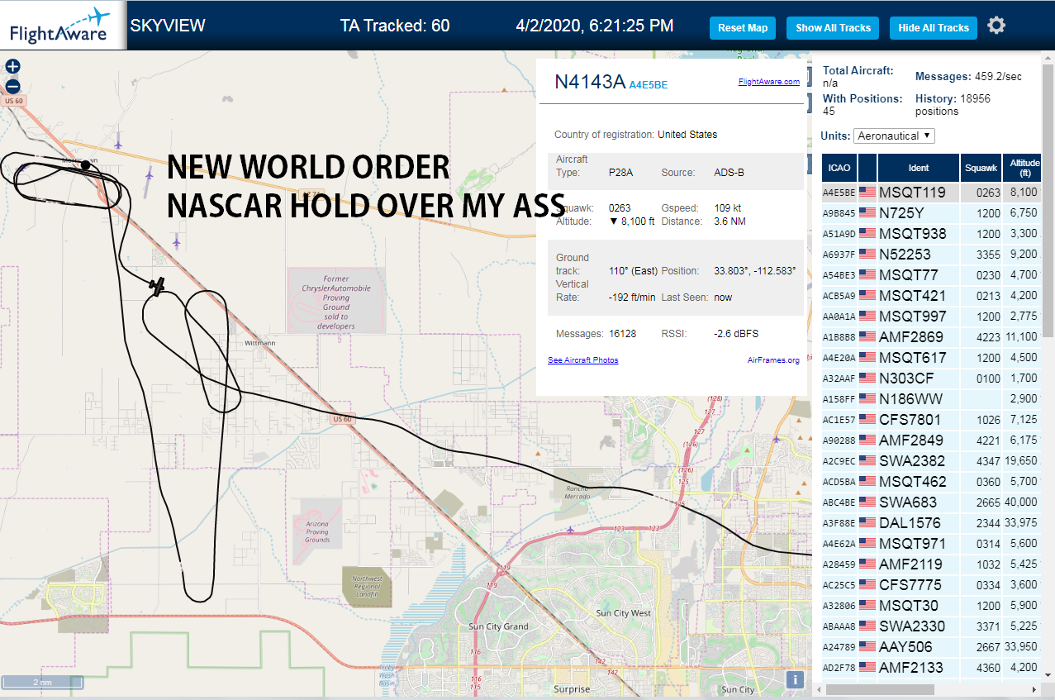Click the blue A4E5BE hex code beside N4143A
1055x700 pixels.
click(x=649, y=84)
